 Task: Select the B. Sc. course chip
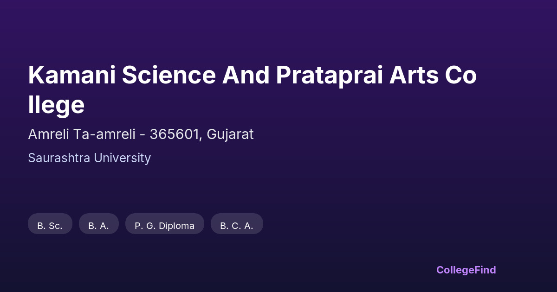50,226
